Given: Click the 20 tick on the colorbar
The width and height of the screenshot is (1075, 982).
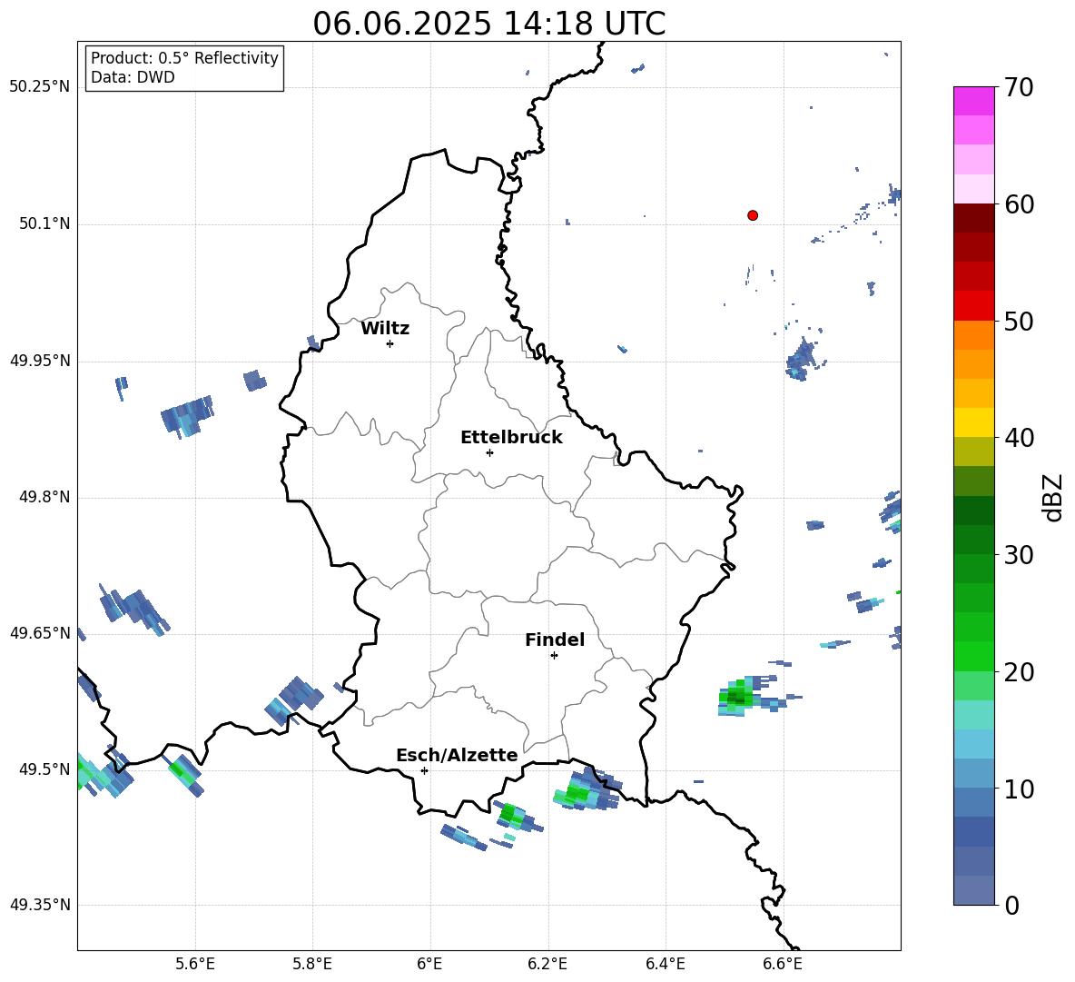Looking at the screenshot, I should (1018, 672).
